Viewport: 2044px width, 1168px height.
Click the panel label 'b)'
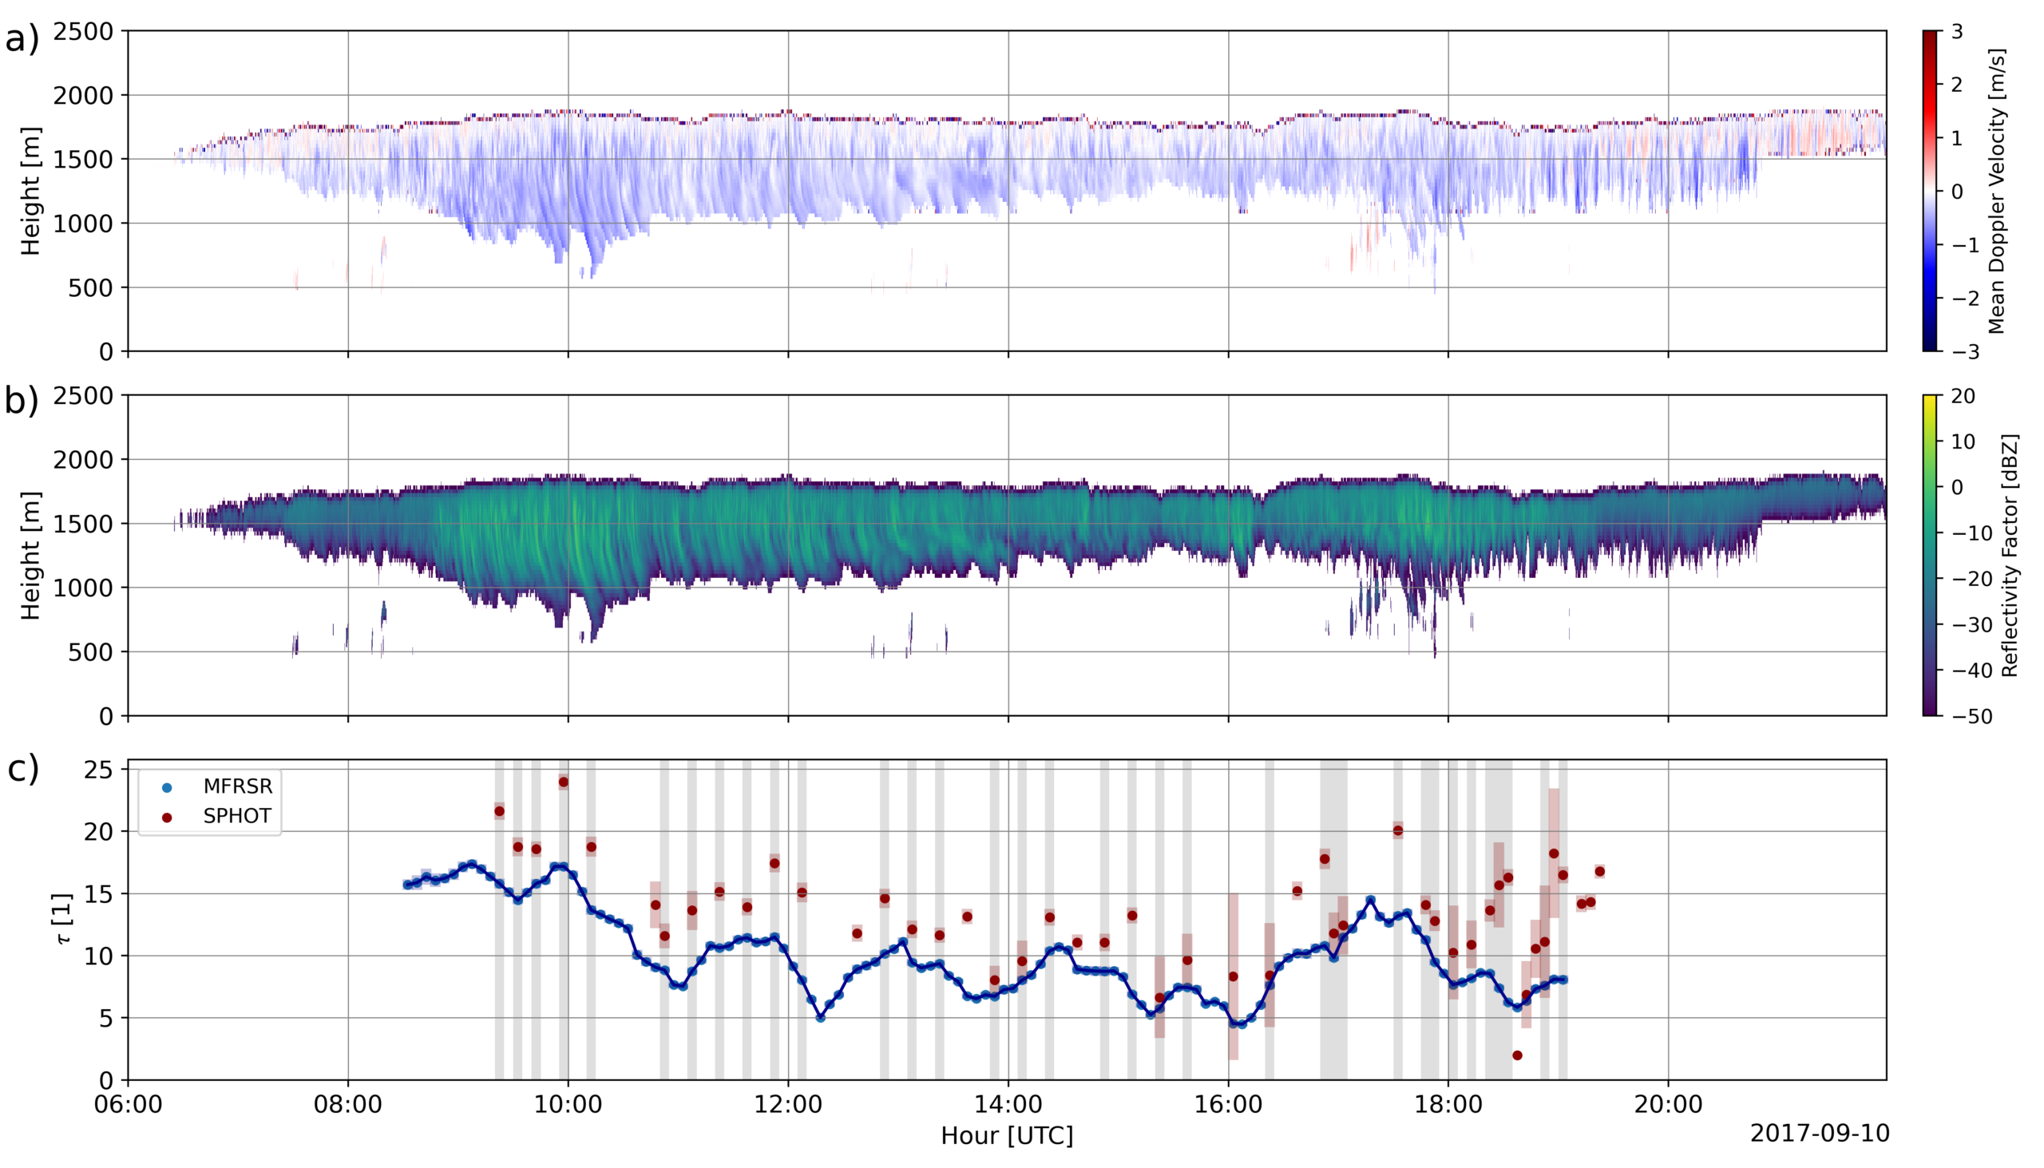[x=22, y=401]
